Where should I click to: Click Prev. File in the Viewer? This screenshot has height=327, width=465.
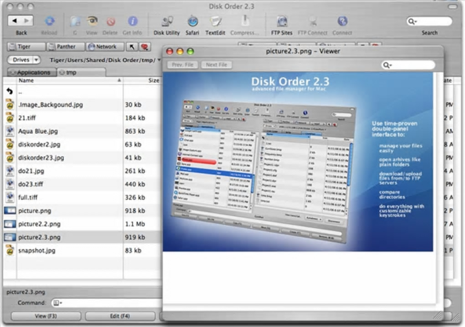[182, 65]
